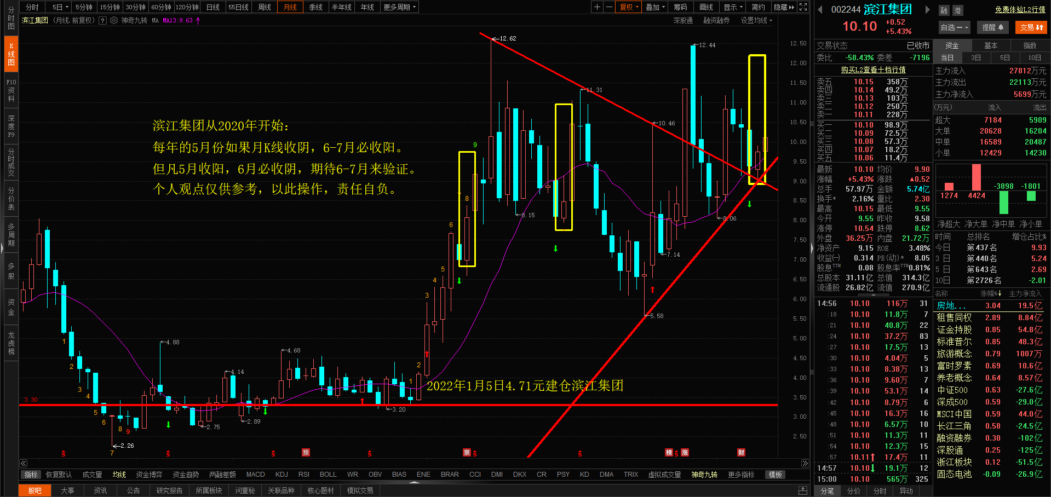The height and width of the screenshot is (497, 1051).
Task: Open 多股 in the left sidebar
Action: pos(11,271)
